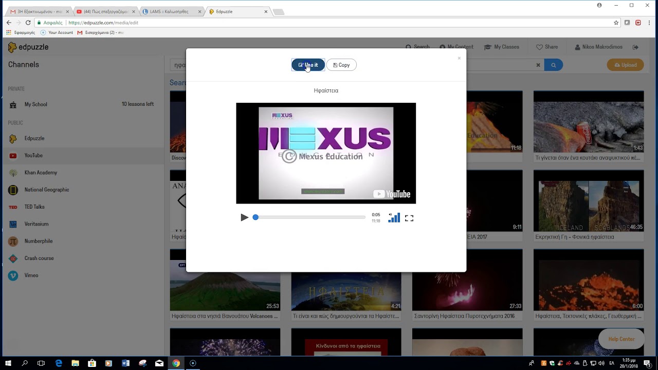Open the Σαντορίνη Ηφαίστεια 2016 video
This screenshot has height=370, width=658.
(467, 280)
